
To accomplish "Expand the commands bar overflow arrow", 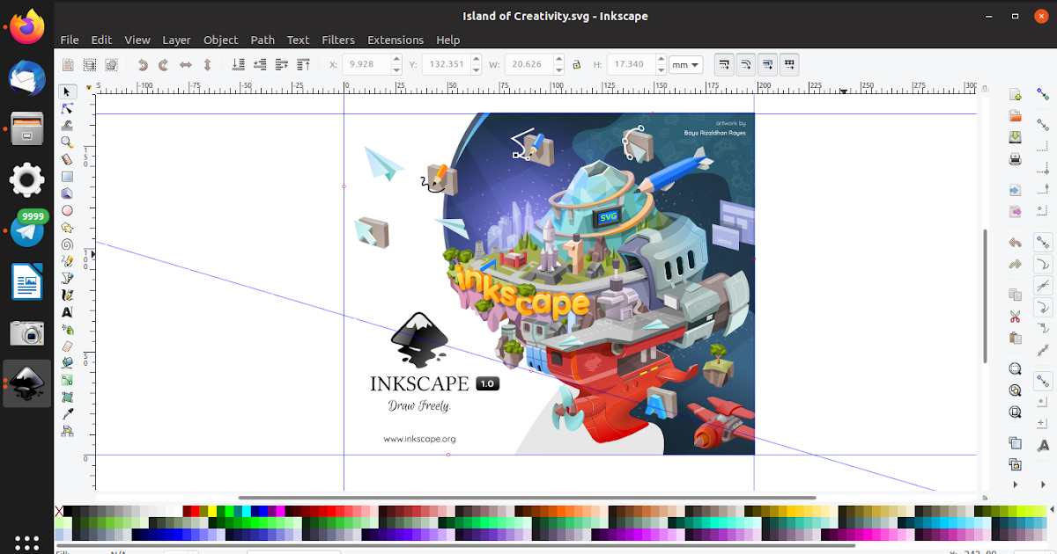I will (x=1015, y=485).
